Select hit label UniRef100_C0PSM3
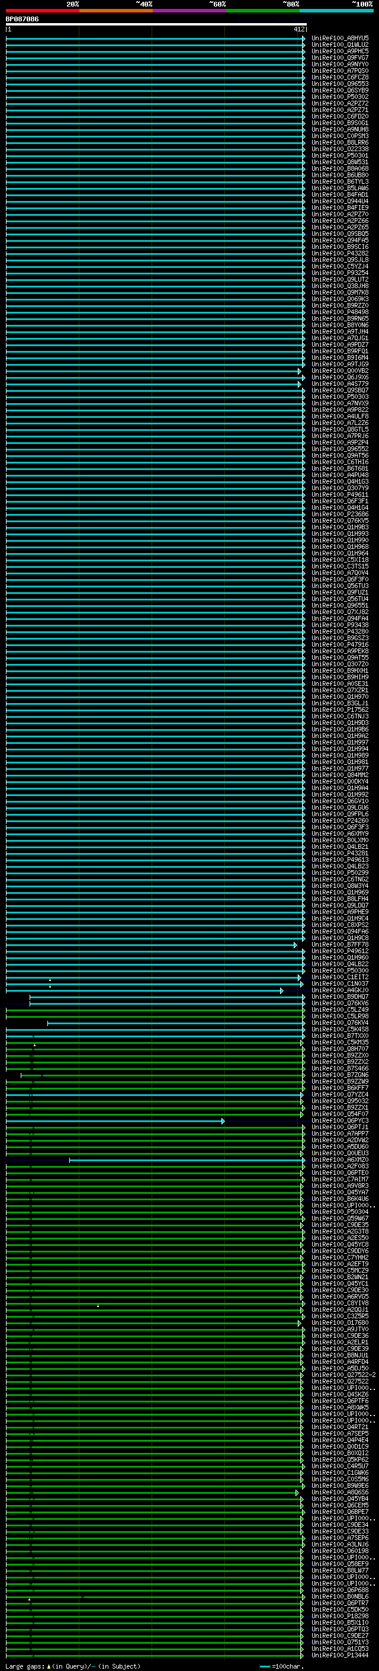This screenshot has height=1671, width=379. coord(340,136)
